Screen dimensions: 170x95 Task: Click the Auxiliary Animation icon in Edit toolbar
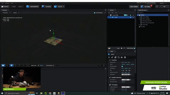point(112,57)
